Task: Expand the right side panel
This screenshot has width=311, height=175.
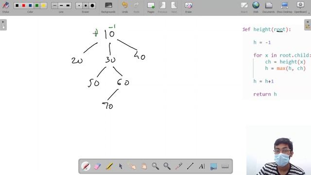Action: 308,25
